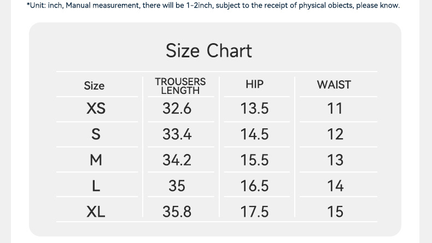Click hip value 13.5 for XS
The width and height of the screenshot is (432, 243).
254,109
